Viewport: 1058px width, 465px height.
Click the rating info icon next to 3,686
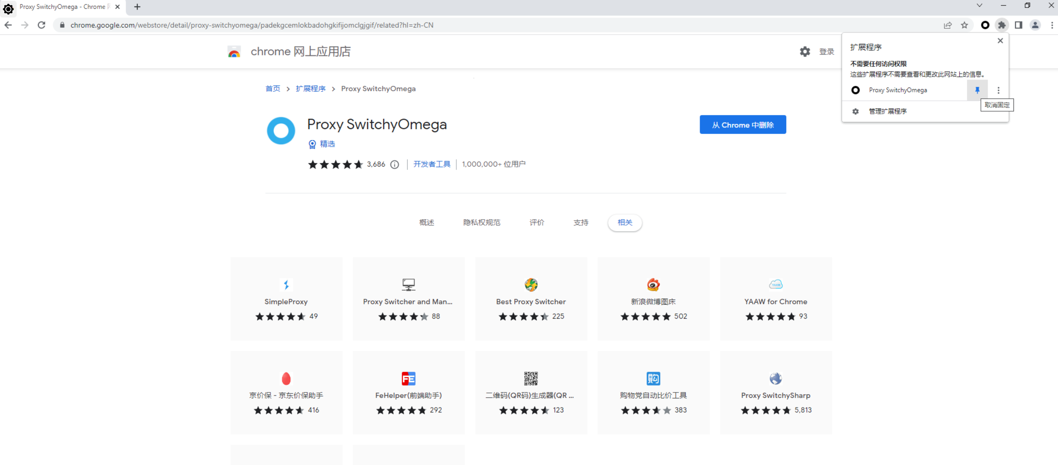(x=394, y=165)
